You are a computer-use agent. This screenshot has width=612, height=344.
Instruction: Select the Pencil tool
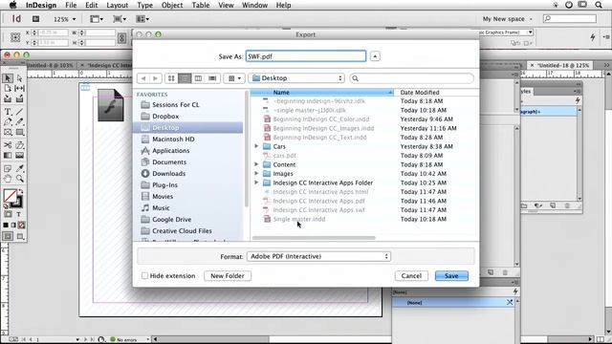pyautogui.click(x=19, y=121)
